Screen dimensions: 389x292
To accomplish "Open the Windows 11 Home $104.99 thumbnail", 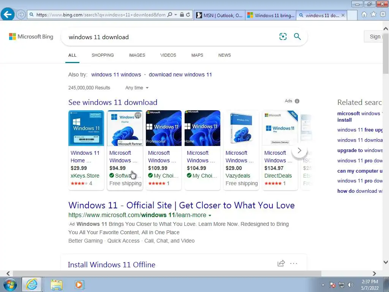I will [x=202, y=128].
